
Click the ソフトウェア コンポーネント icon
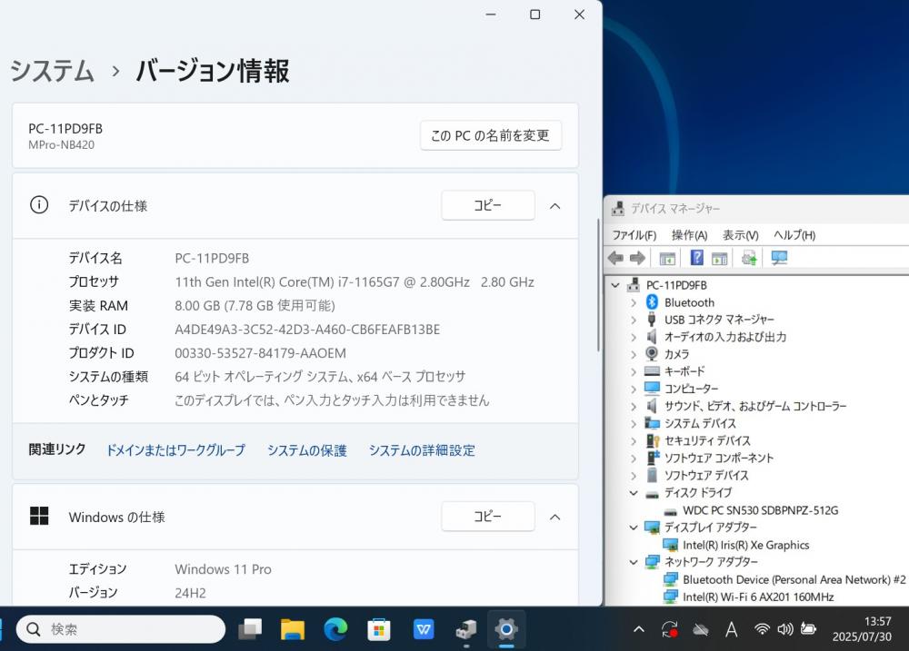click(x=652, y=458)
